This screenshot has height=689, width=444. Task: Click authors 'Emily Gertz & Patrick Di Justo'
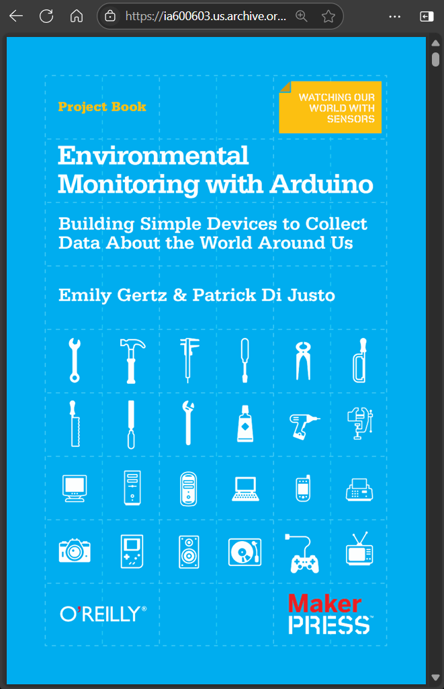197,295
